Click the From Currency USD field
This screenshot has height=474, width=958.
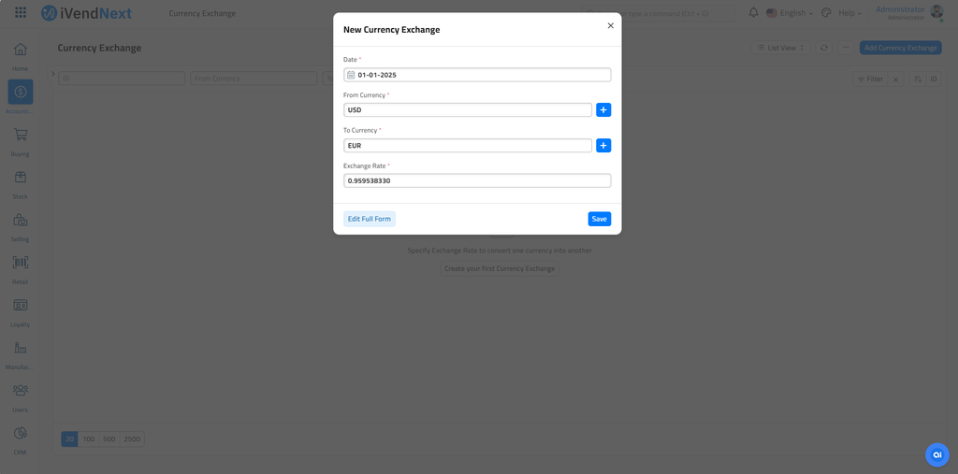tap(468, 110)
